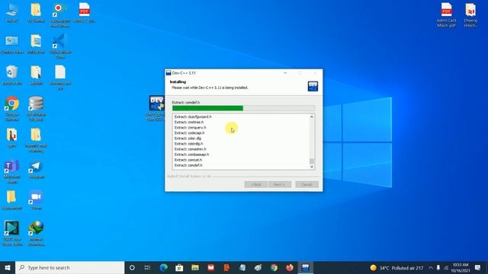488x274 pixels.
Task: Click the extract log's scroll-down arrow
Action: (312, 167)
